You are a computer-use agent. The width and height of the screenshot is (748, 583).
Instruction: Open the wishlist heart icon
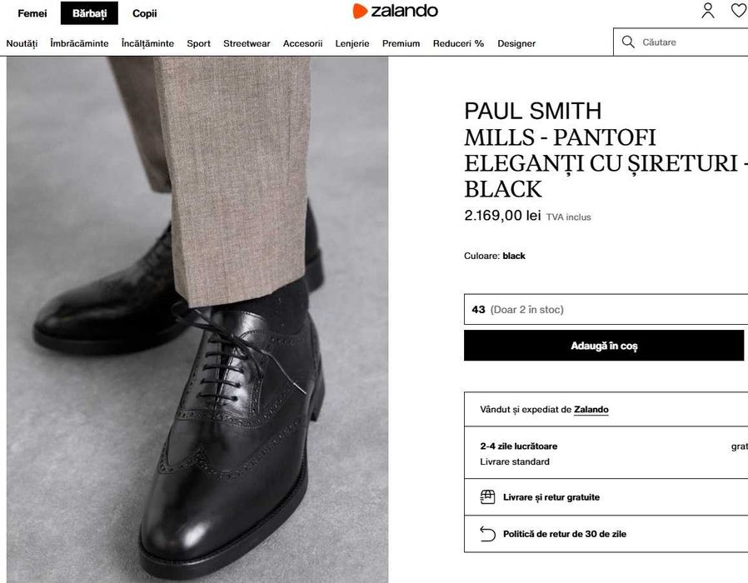pyautogui.click(x=738, y=11)
